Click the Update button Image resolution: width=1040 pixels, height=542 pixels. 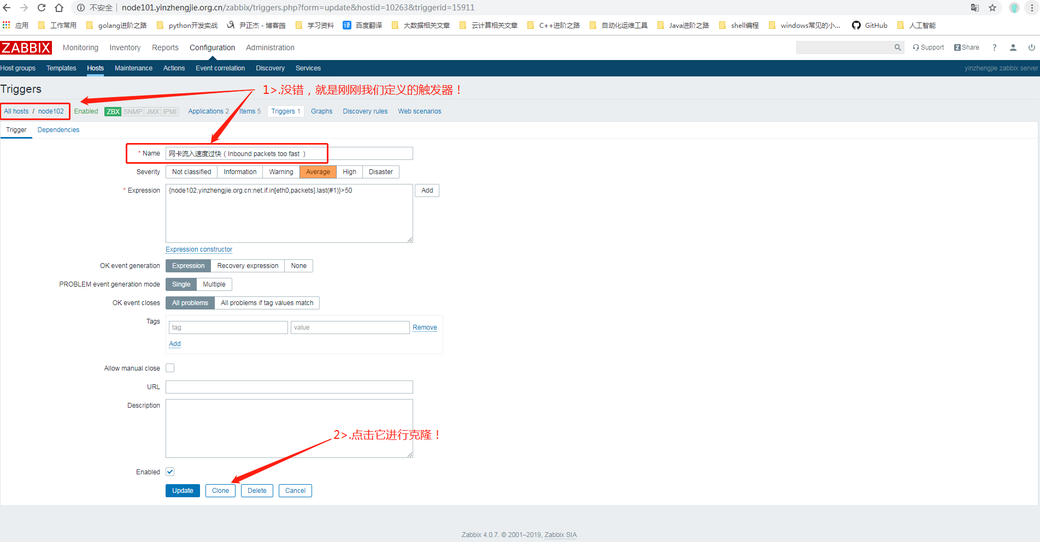183,491
